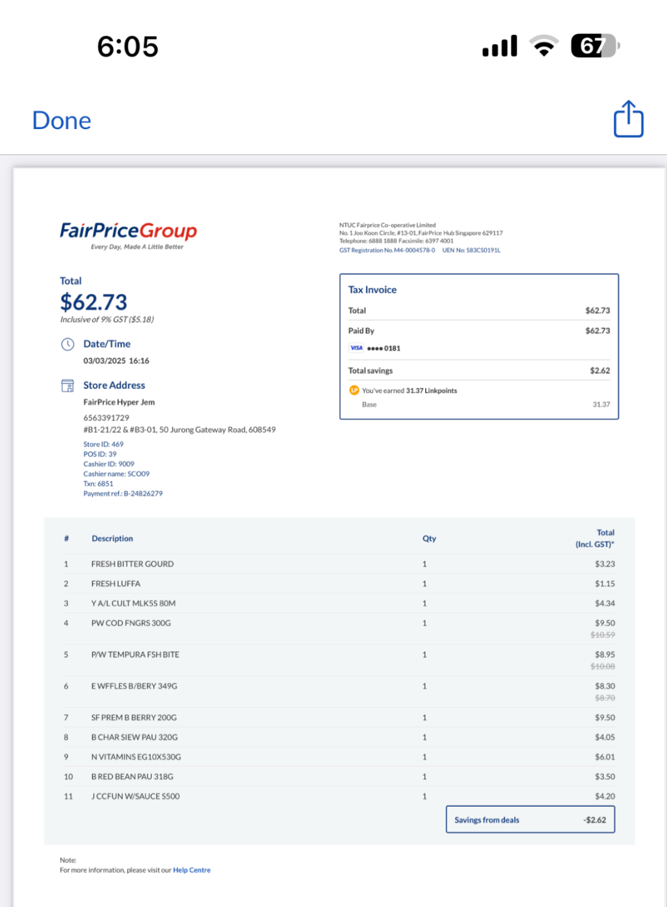The height and width of the screenshot is (907, 667).
Task: Tap the cellular signal bars
Action: coord(500,46)
